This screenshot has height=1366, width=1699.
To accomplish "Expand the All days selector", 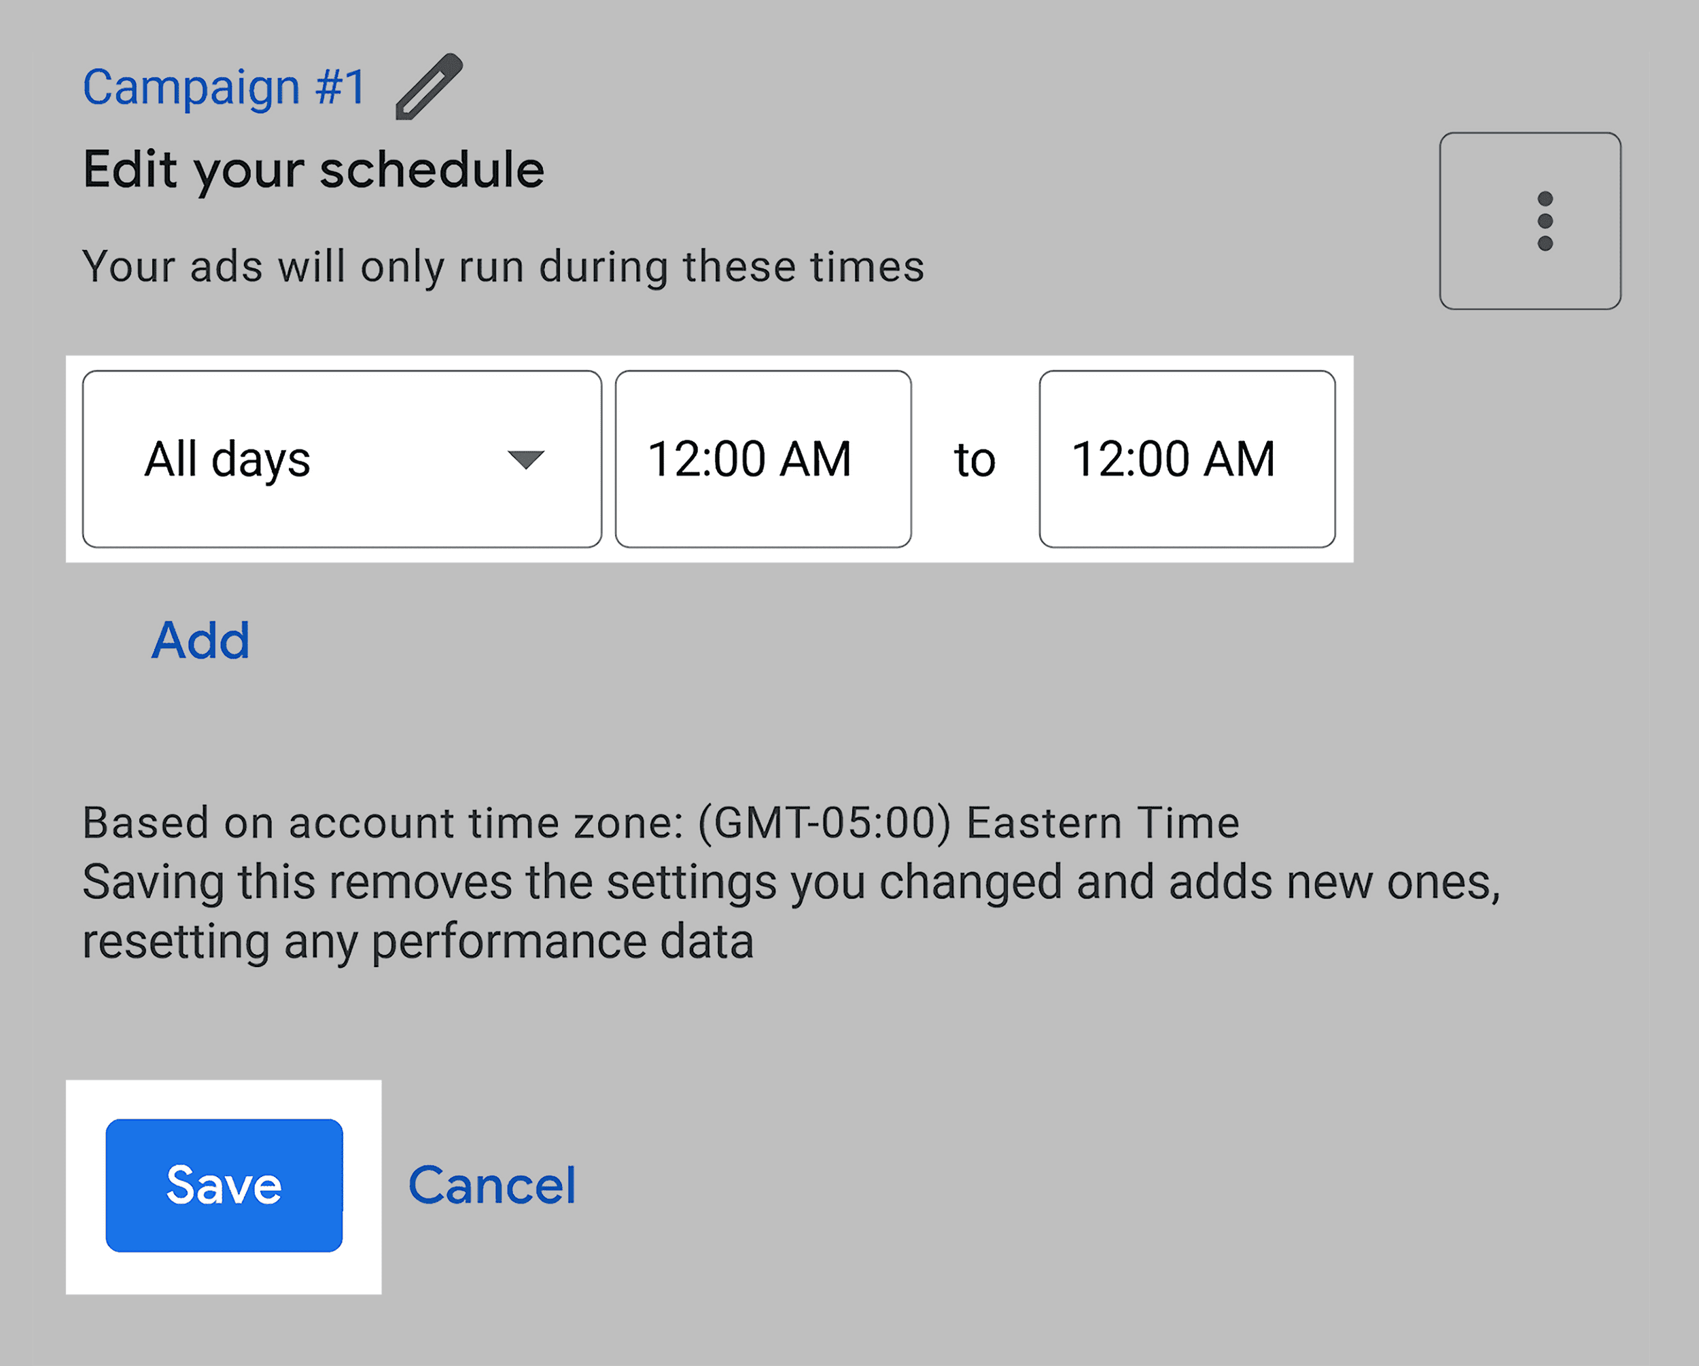I will click(x=341, y=459).
